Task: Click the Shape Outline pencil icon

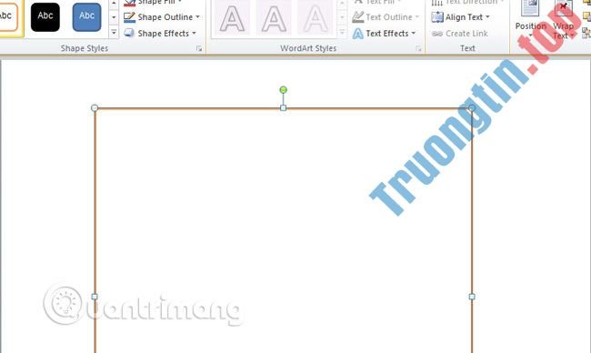Action: (x=129, y=17)
